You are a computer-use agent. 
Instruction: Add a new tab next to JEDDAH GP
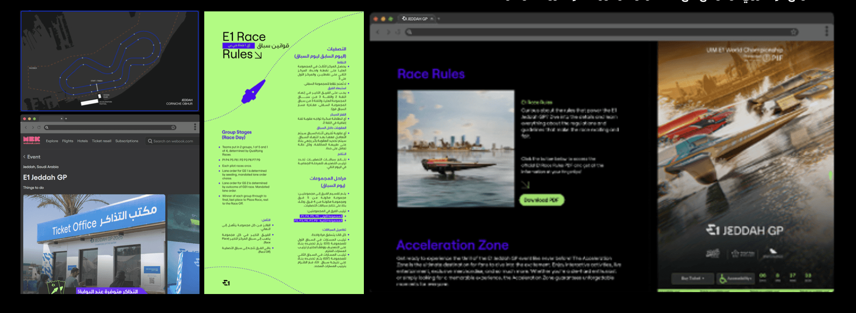(439, 19)
